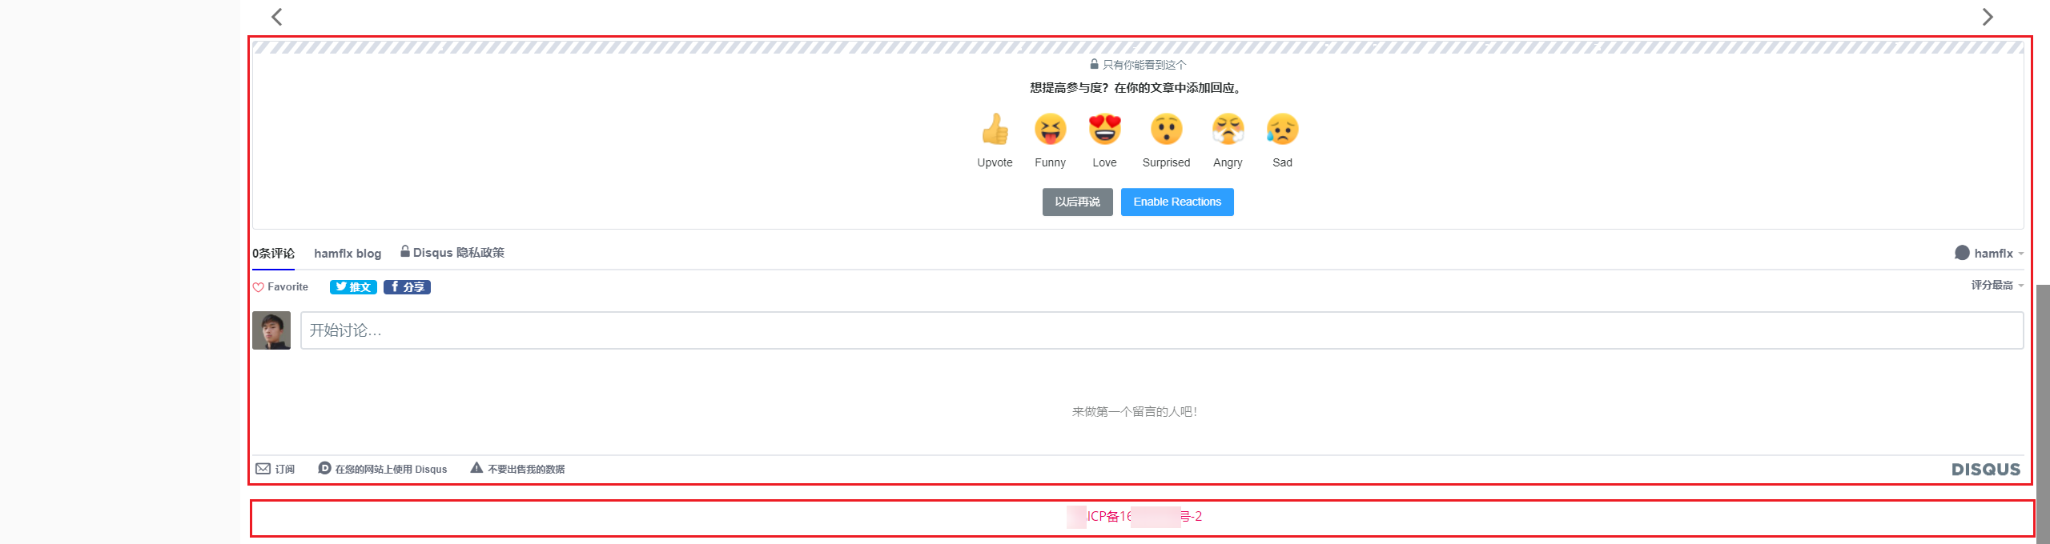Pick the Love heart-eyes emoji
Image resolution: width=2050 pixels, height=544 pixels.
pyautogui.click(x=1104, y=129)
